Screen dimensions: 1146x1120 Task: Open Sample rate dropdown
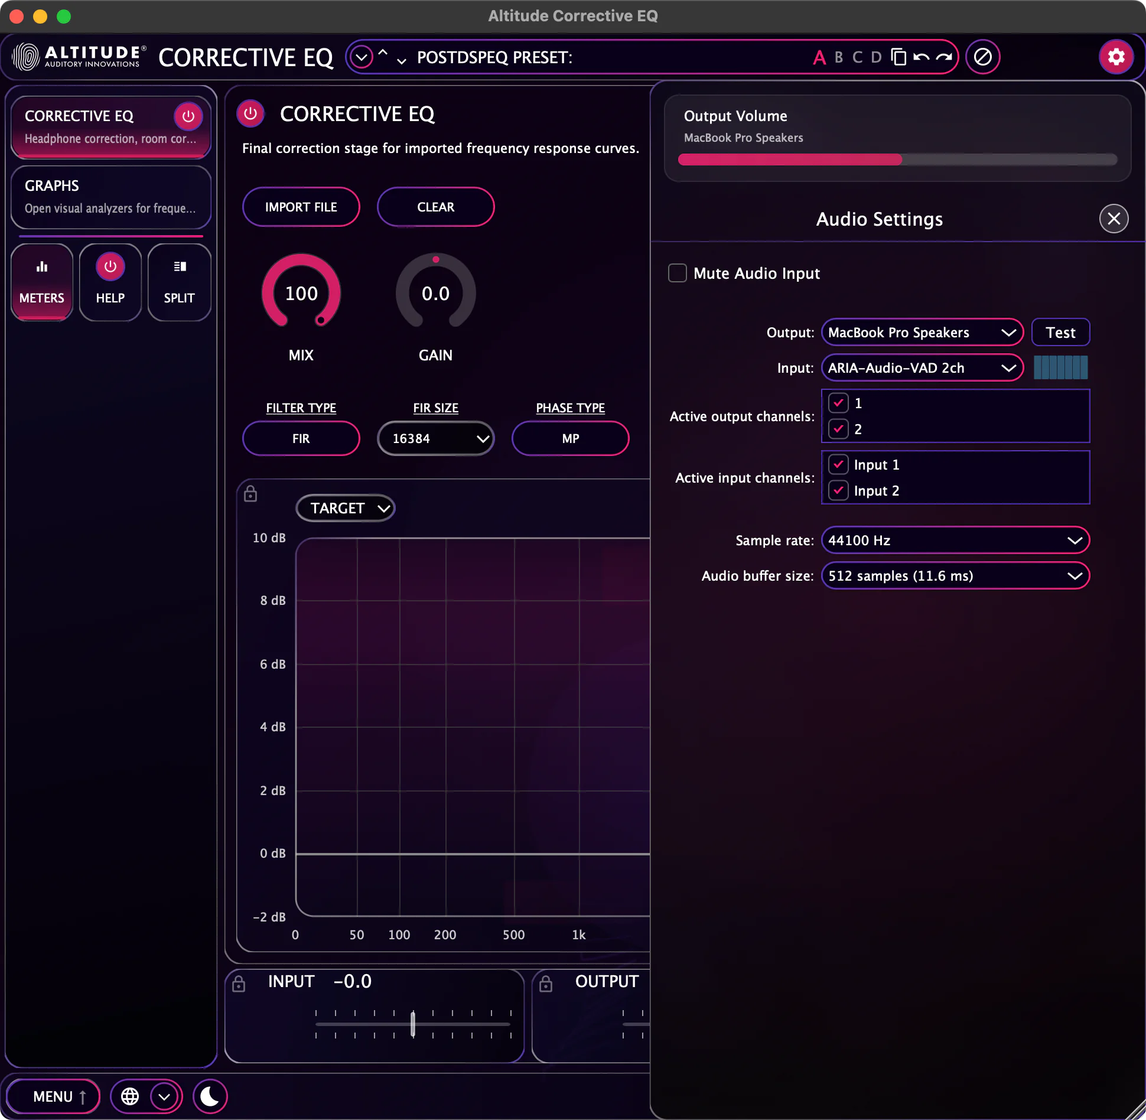pyautogui.click(x=955, y=540)
